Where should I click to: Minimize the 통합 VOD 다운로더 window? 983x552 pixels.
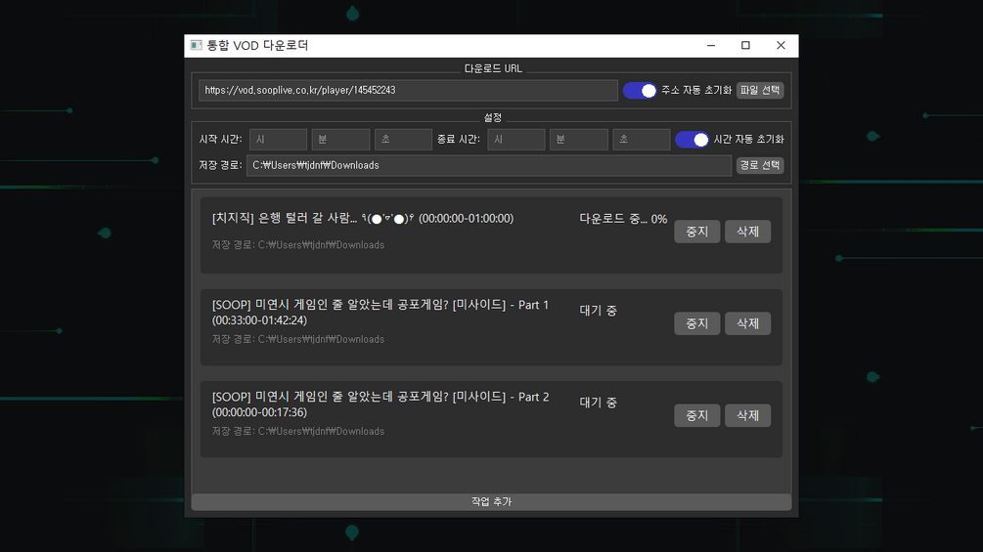click(x=711, y=46)
